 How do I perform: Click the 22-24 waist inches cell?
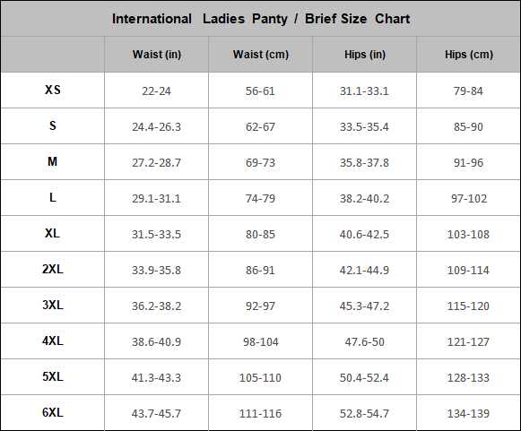click(x=157, y=91)
